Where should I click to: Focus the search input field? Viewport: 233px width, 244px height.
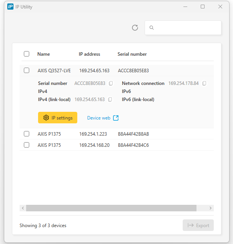(x=183, y=28)
